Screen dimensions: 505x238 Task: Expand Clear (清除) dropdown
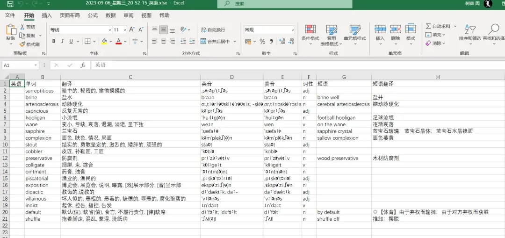(444, 43)
